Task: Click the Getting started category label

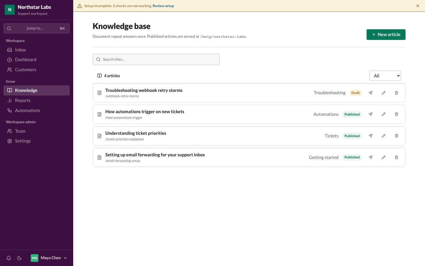Action: 323,158
